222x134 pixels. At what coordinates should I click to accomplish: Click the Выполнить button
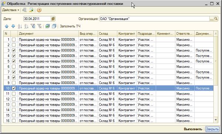click(193, 129)
